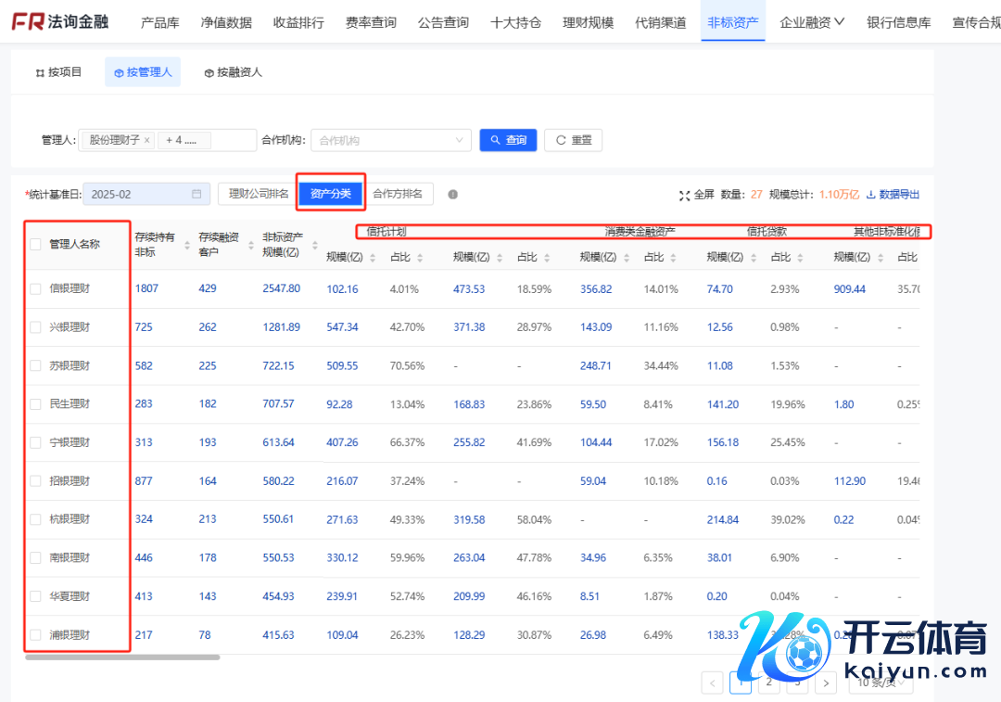Viewport: 1001px width, 702px height.
Task: Click the calendar icon in the date field
Action: (196, 195)
